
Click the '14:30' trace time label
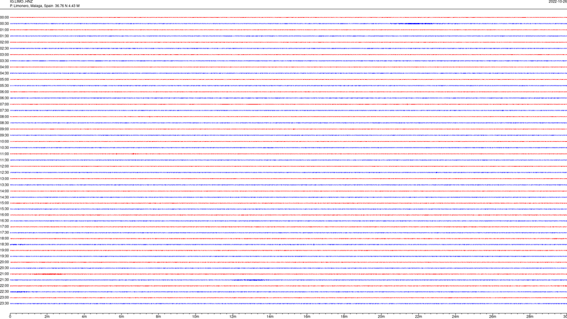tap(4, 197)
